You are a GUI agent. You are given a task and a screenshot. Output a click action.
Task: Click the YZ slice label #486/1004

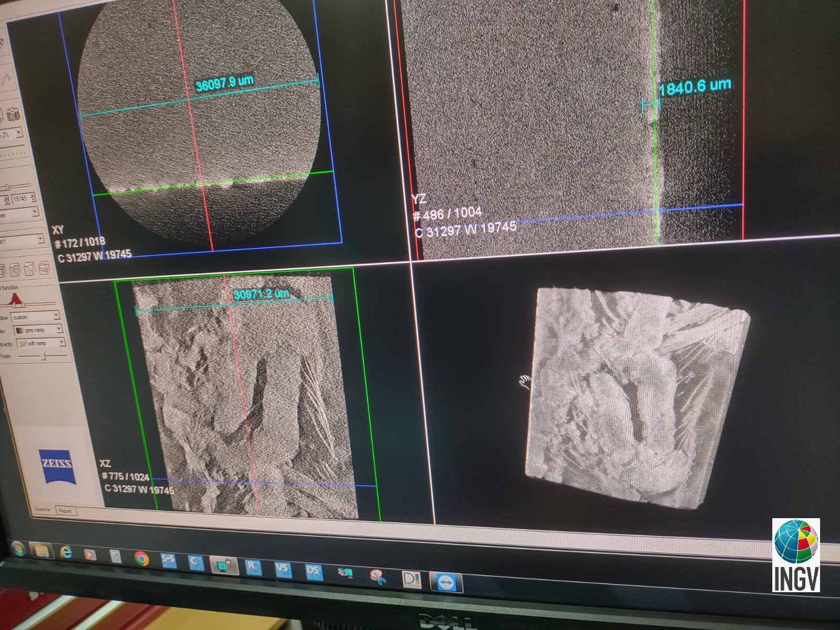pyautogui.click(x=448, y=214)
